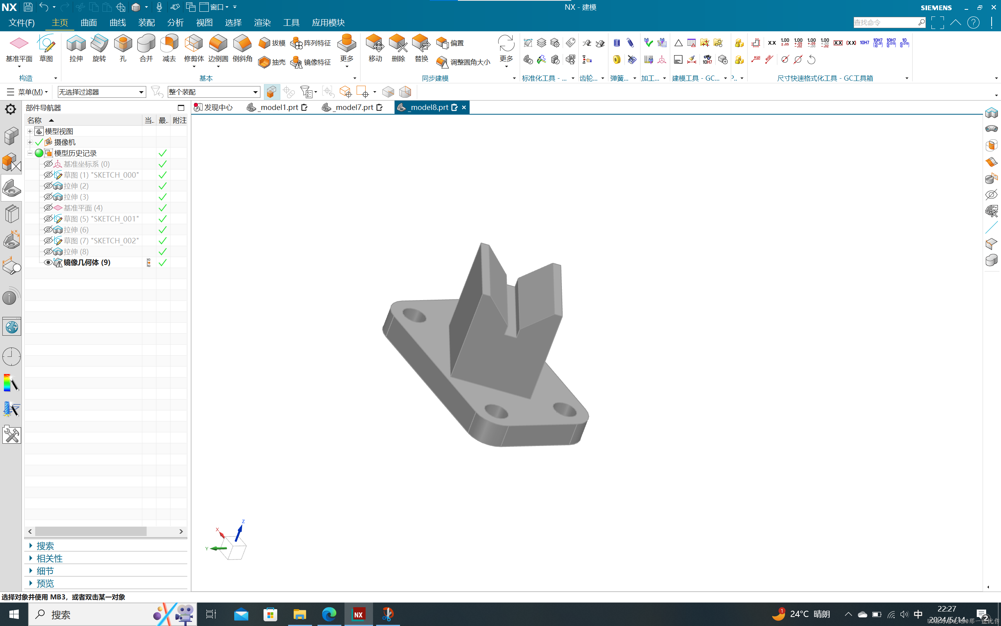Toggle visibility of 草图 (5) SKETCH_001

click(x=48, y=219)
